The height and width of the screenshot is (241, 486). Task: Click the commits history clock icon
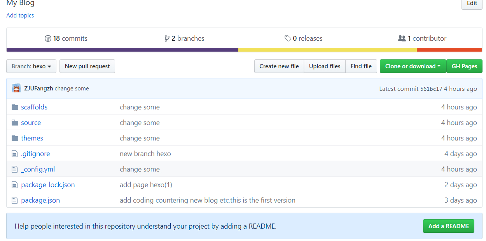coord(48,38)
